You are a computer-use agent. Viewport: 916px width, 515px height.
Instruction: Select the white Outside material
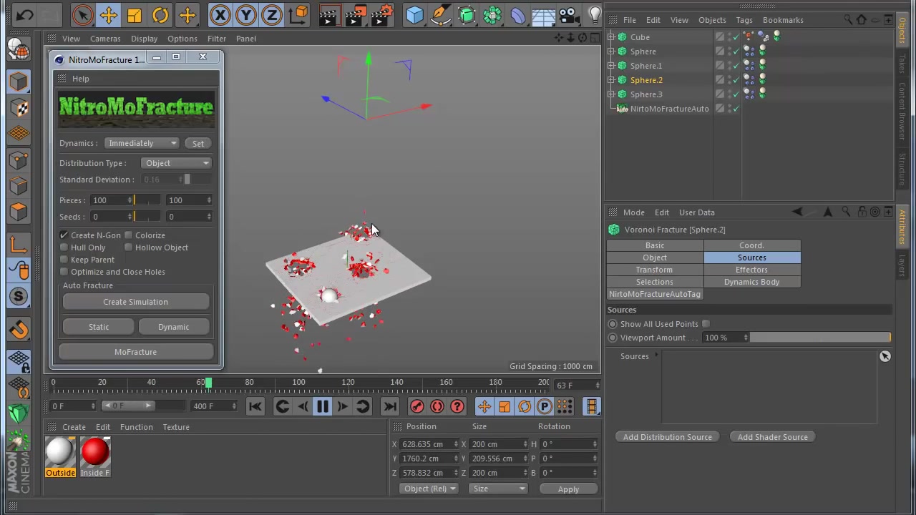pos(60,457)
